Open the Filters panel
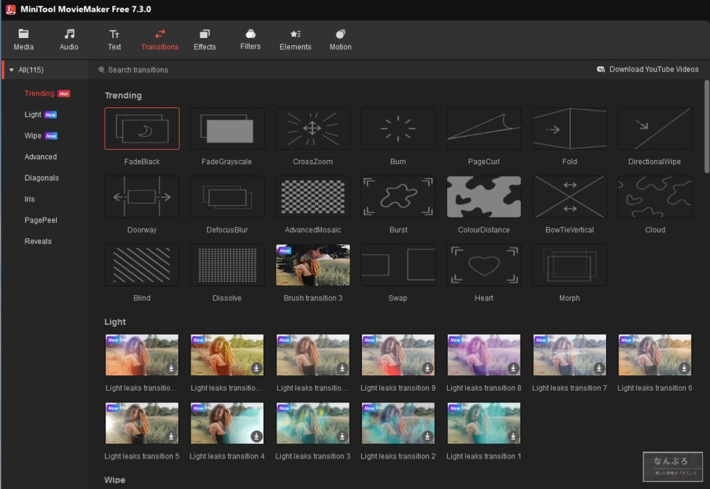 250,39
